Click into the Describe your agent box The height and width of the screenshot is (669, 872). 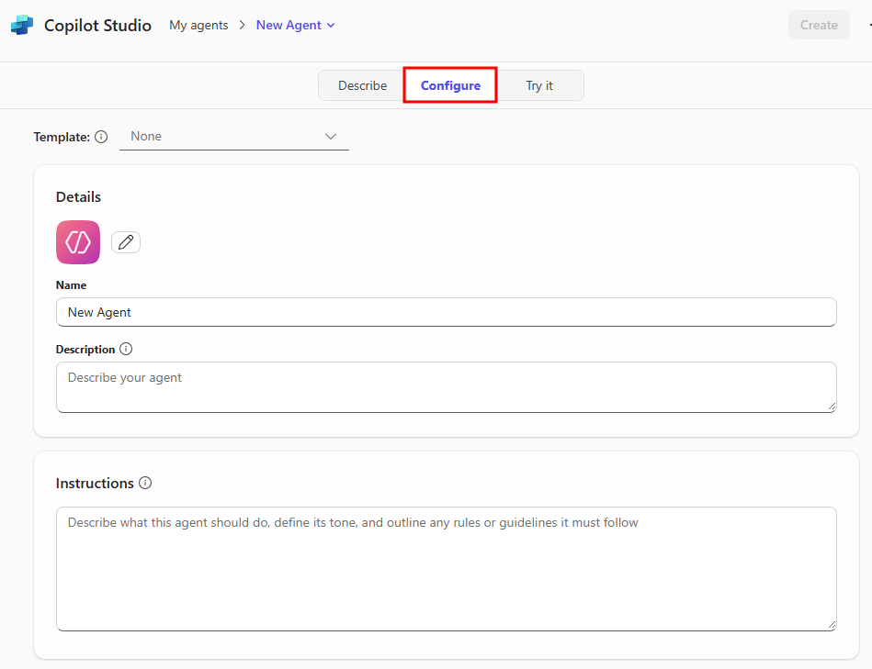point(446,386)
